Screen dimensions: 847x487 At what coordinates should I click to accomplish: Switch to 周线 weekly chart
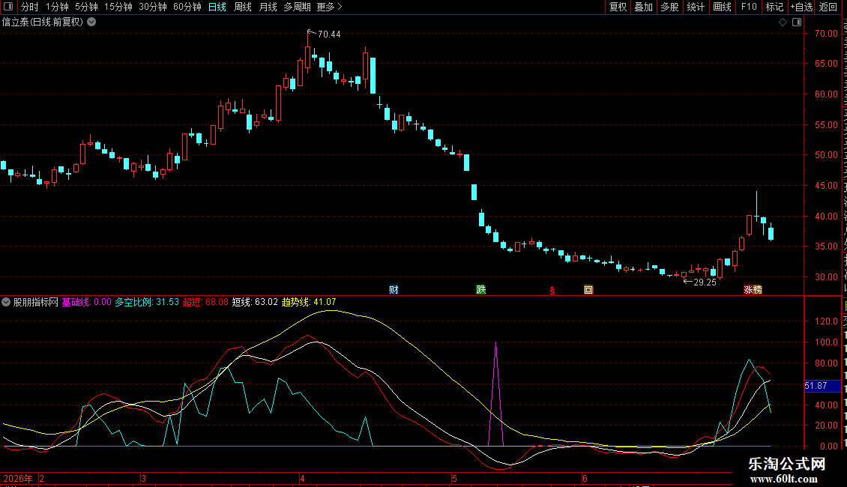coord(243,7)
